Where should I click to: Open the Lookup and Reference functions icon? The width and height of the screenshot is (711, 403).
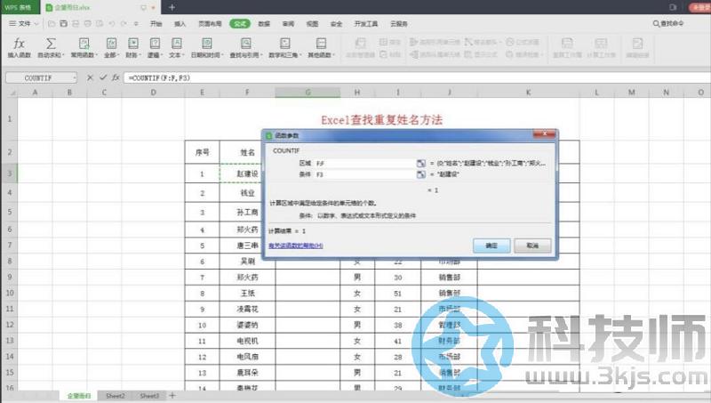coord(246,44)
